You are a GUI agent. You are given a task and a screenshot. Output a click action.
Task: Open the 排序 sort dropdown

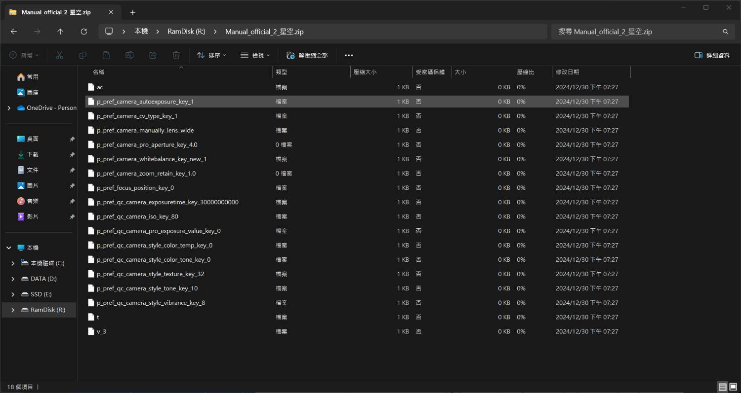tap(211, 55)
